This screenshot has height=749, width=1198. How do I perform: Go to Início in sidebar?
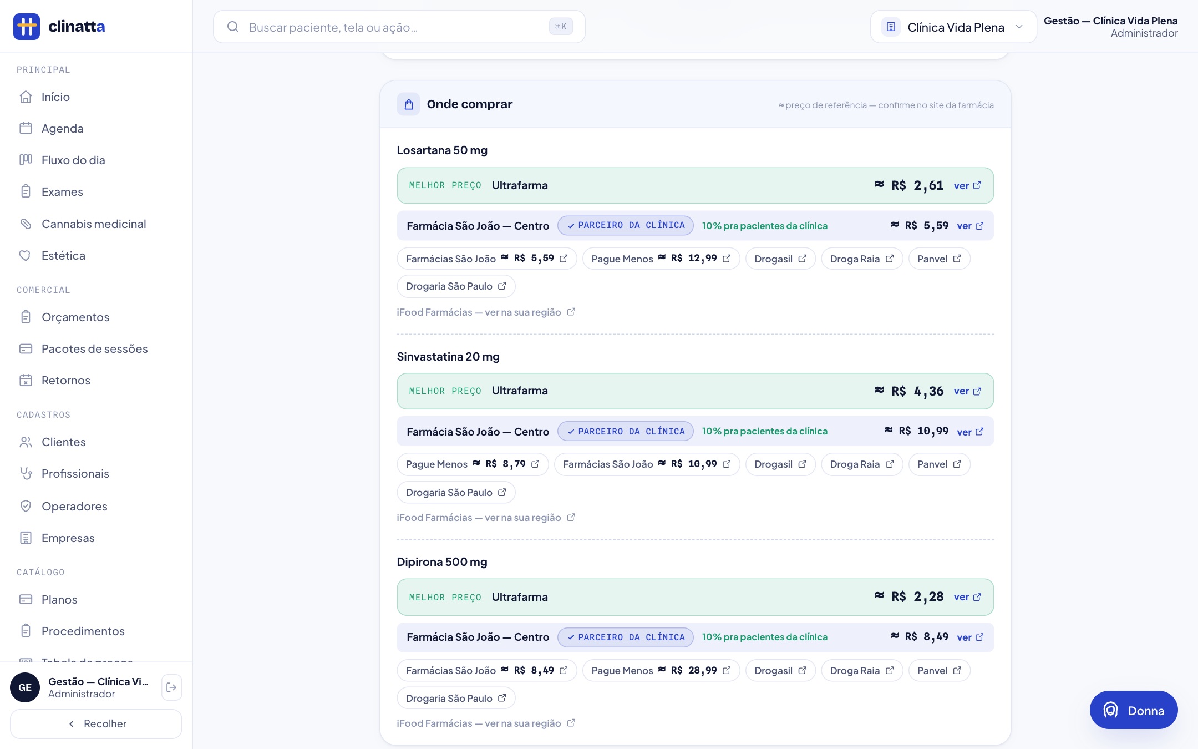pyautogui.click(x=96, y=97)
